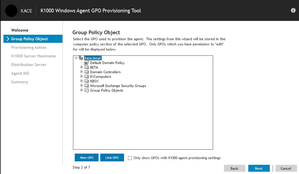Click the New GPO button
This screenshot has height=174, width=299.
86,157
